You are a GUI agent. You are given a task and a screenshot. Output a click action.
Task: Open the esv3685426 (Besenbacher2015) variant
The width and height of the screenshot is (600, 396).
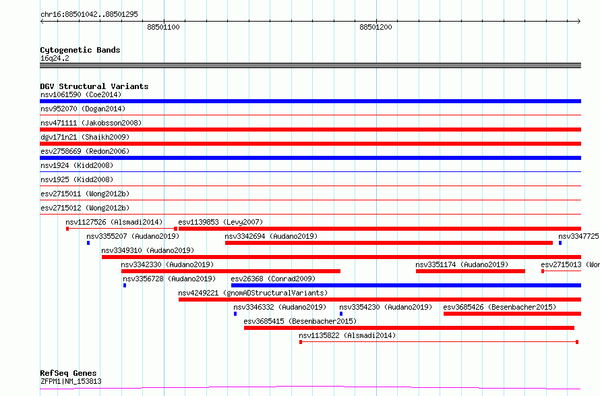(x=500, y=307)
